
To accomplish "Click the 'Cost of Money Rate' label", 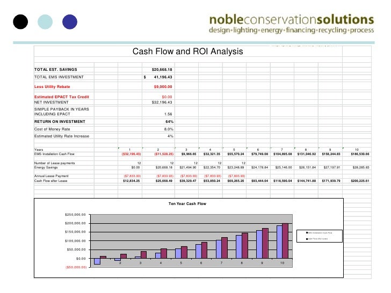I will point(52,129).
